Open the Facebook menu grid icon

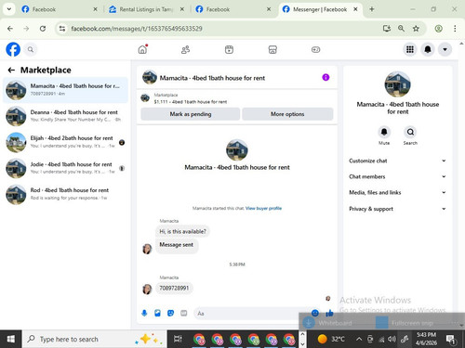410,49
